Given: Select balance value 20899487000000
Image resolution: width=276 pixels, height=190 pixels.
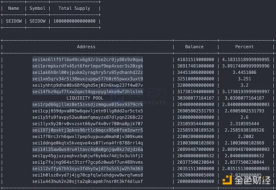Looking at the screenshot, I should (195, 149).
